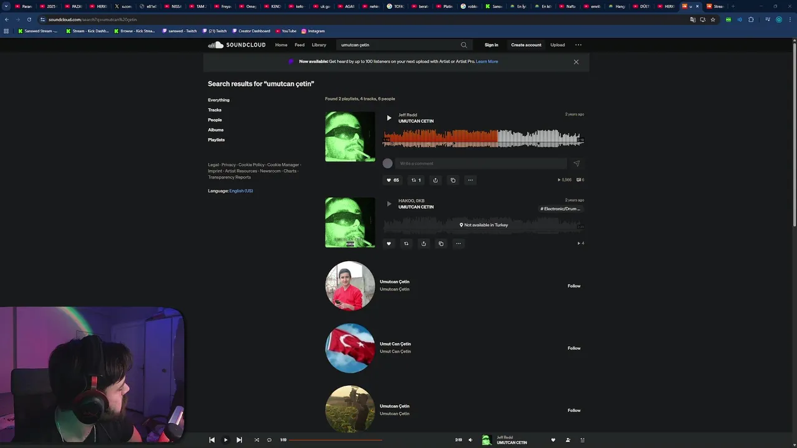Open the Creator Dashboard bookmark
Image resolution: width=797 pixels, height=448 pixels.
point(251,30)
